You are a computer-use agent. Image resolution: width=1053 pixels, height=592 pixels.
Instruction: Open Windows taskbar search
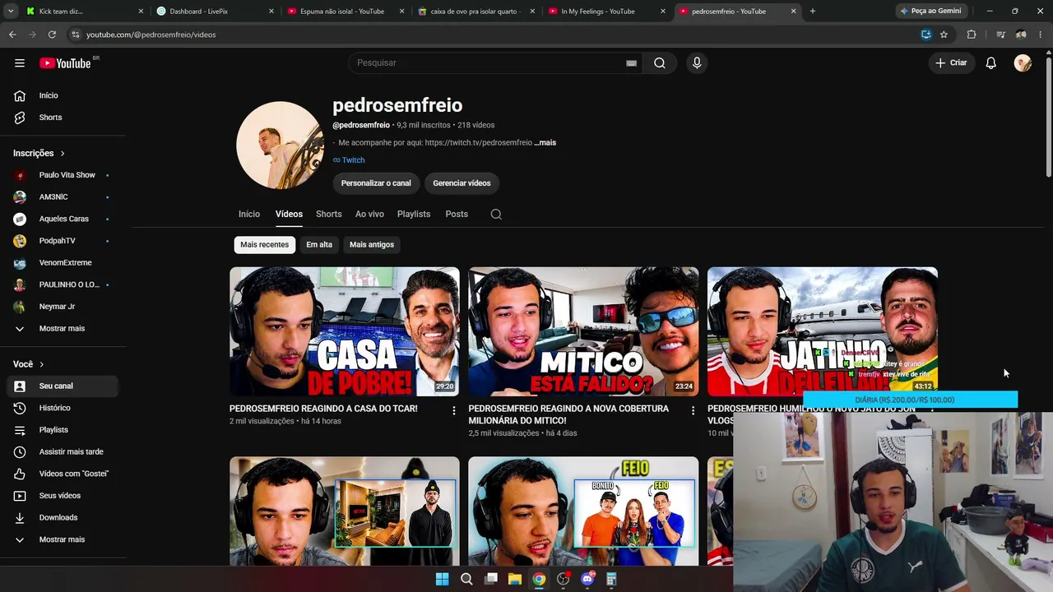coord(466,579)
